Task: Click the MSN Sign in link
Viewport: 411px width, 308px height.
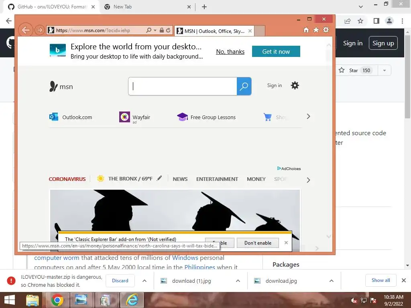Action: [x=275, y=85]
